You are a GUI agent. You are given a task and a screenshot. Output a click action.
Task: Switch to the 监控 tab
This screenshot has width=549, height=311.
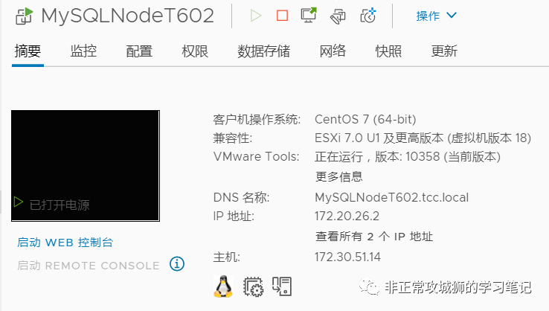[x=83, y=51]
